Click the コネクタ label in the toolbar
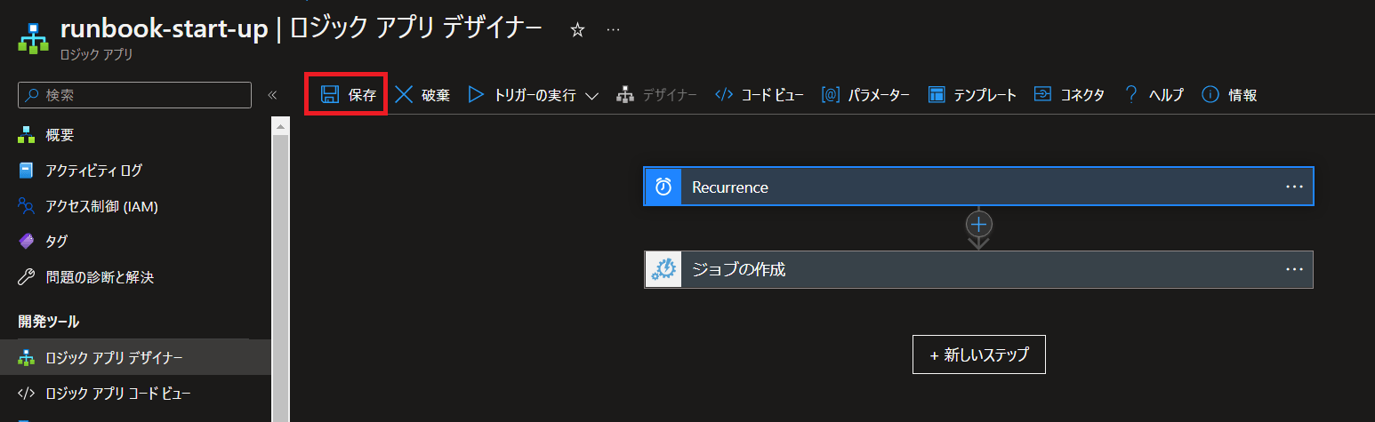The image size is (1375, 422). [1082, 95]
